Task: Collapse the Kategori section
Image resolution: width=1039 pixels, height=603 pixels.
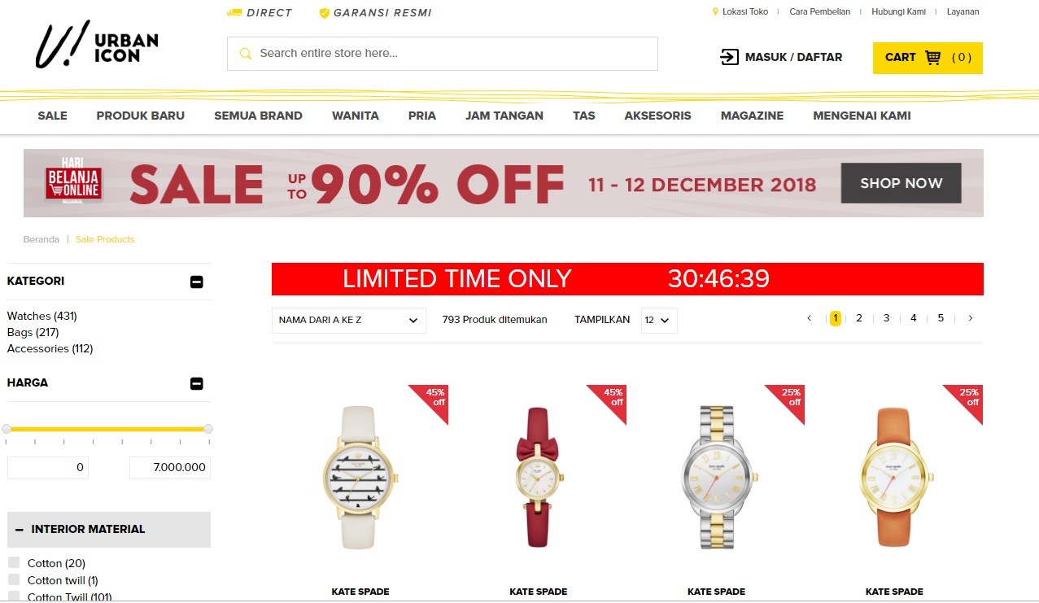Action: (x=196, y=282)
